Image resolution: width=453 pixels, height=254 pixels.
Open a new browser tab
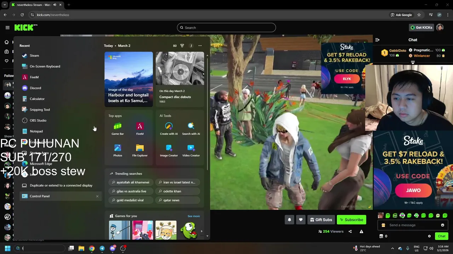[69, 5]
